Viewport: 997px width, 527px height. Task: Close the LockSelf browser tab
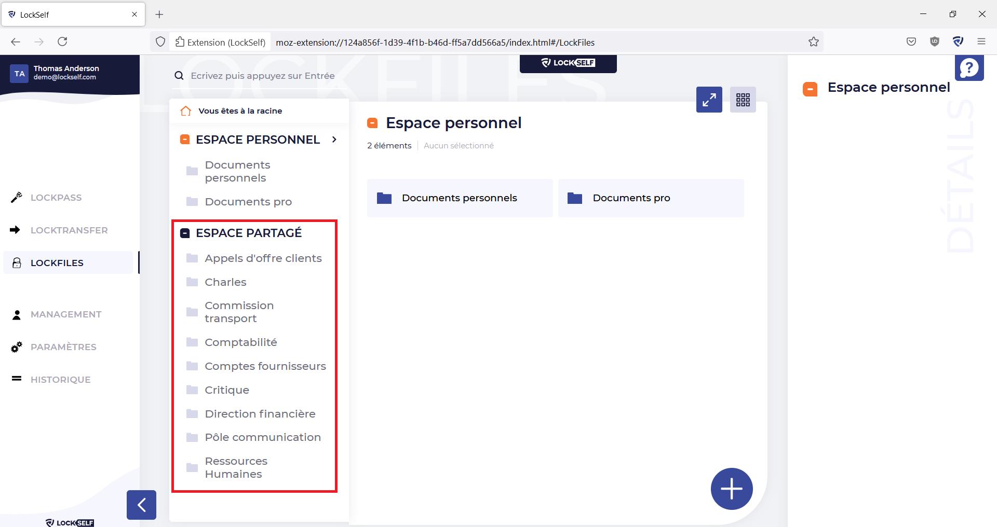pos(134,15)
